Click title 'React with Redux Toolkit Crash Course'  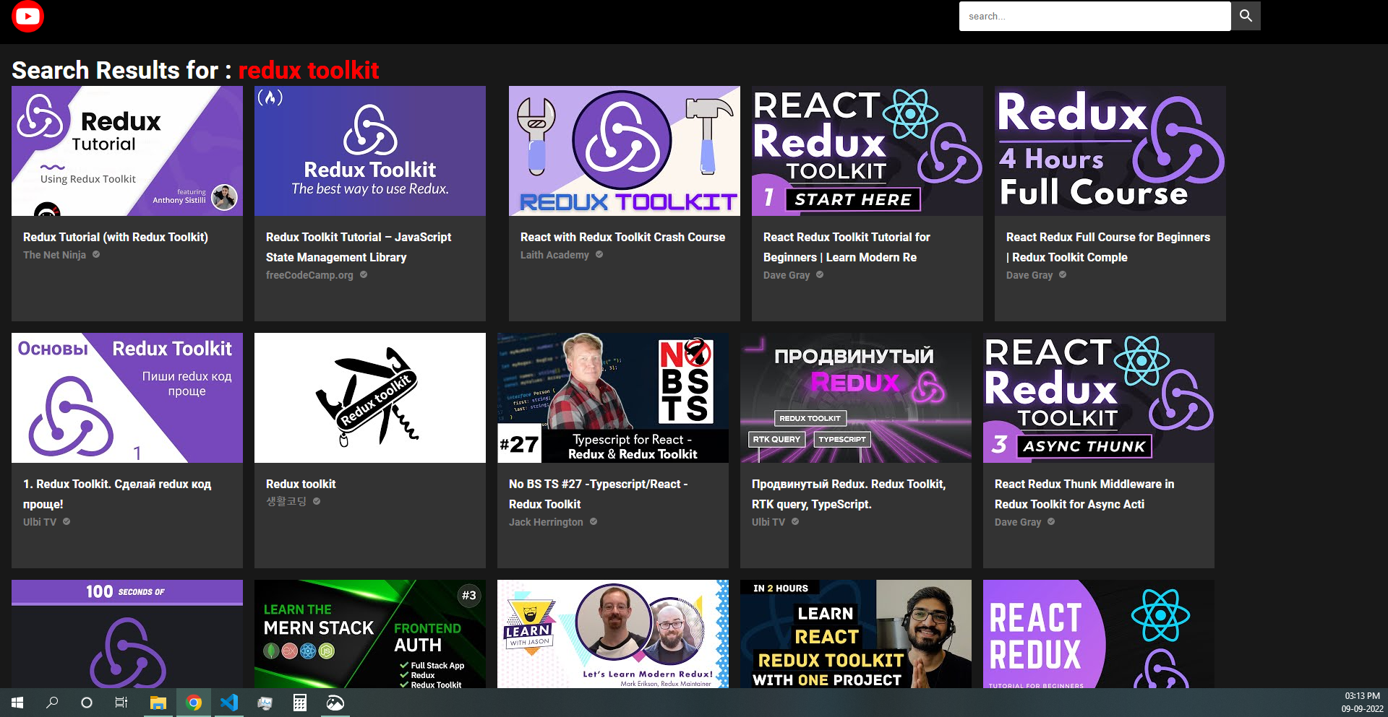pos(622,237)
